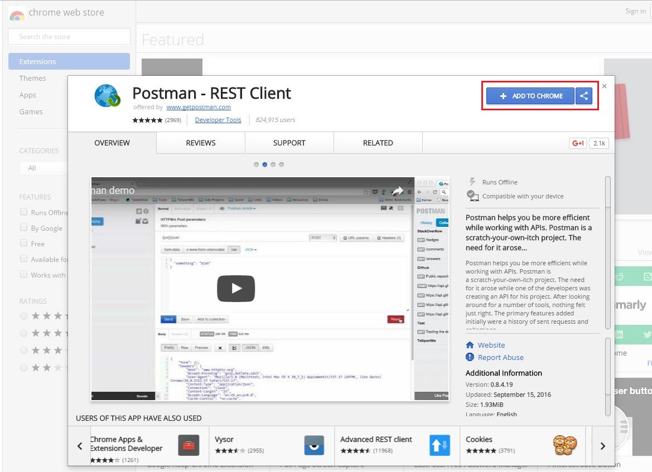This screenshot has height=472, width=652.
Task: Select Extensions in the sidebar
Action: (69, 61)
